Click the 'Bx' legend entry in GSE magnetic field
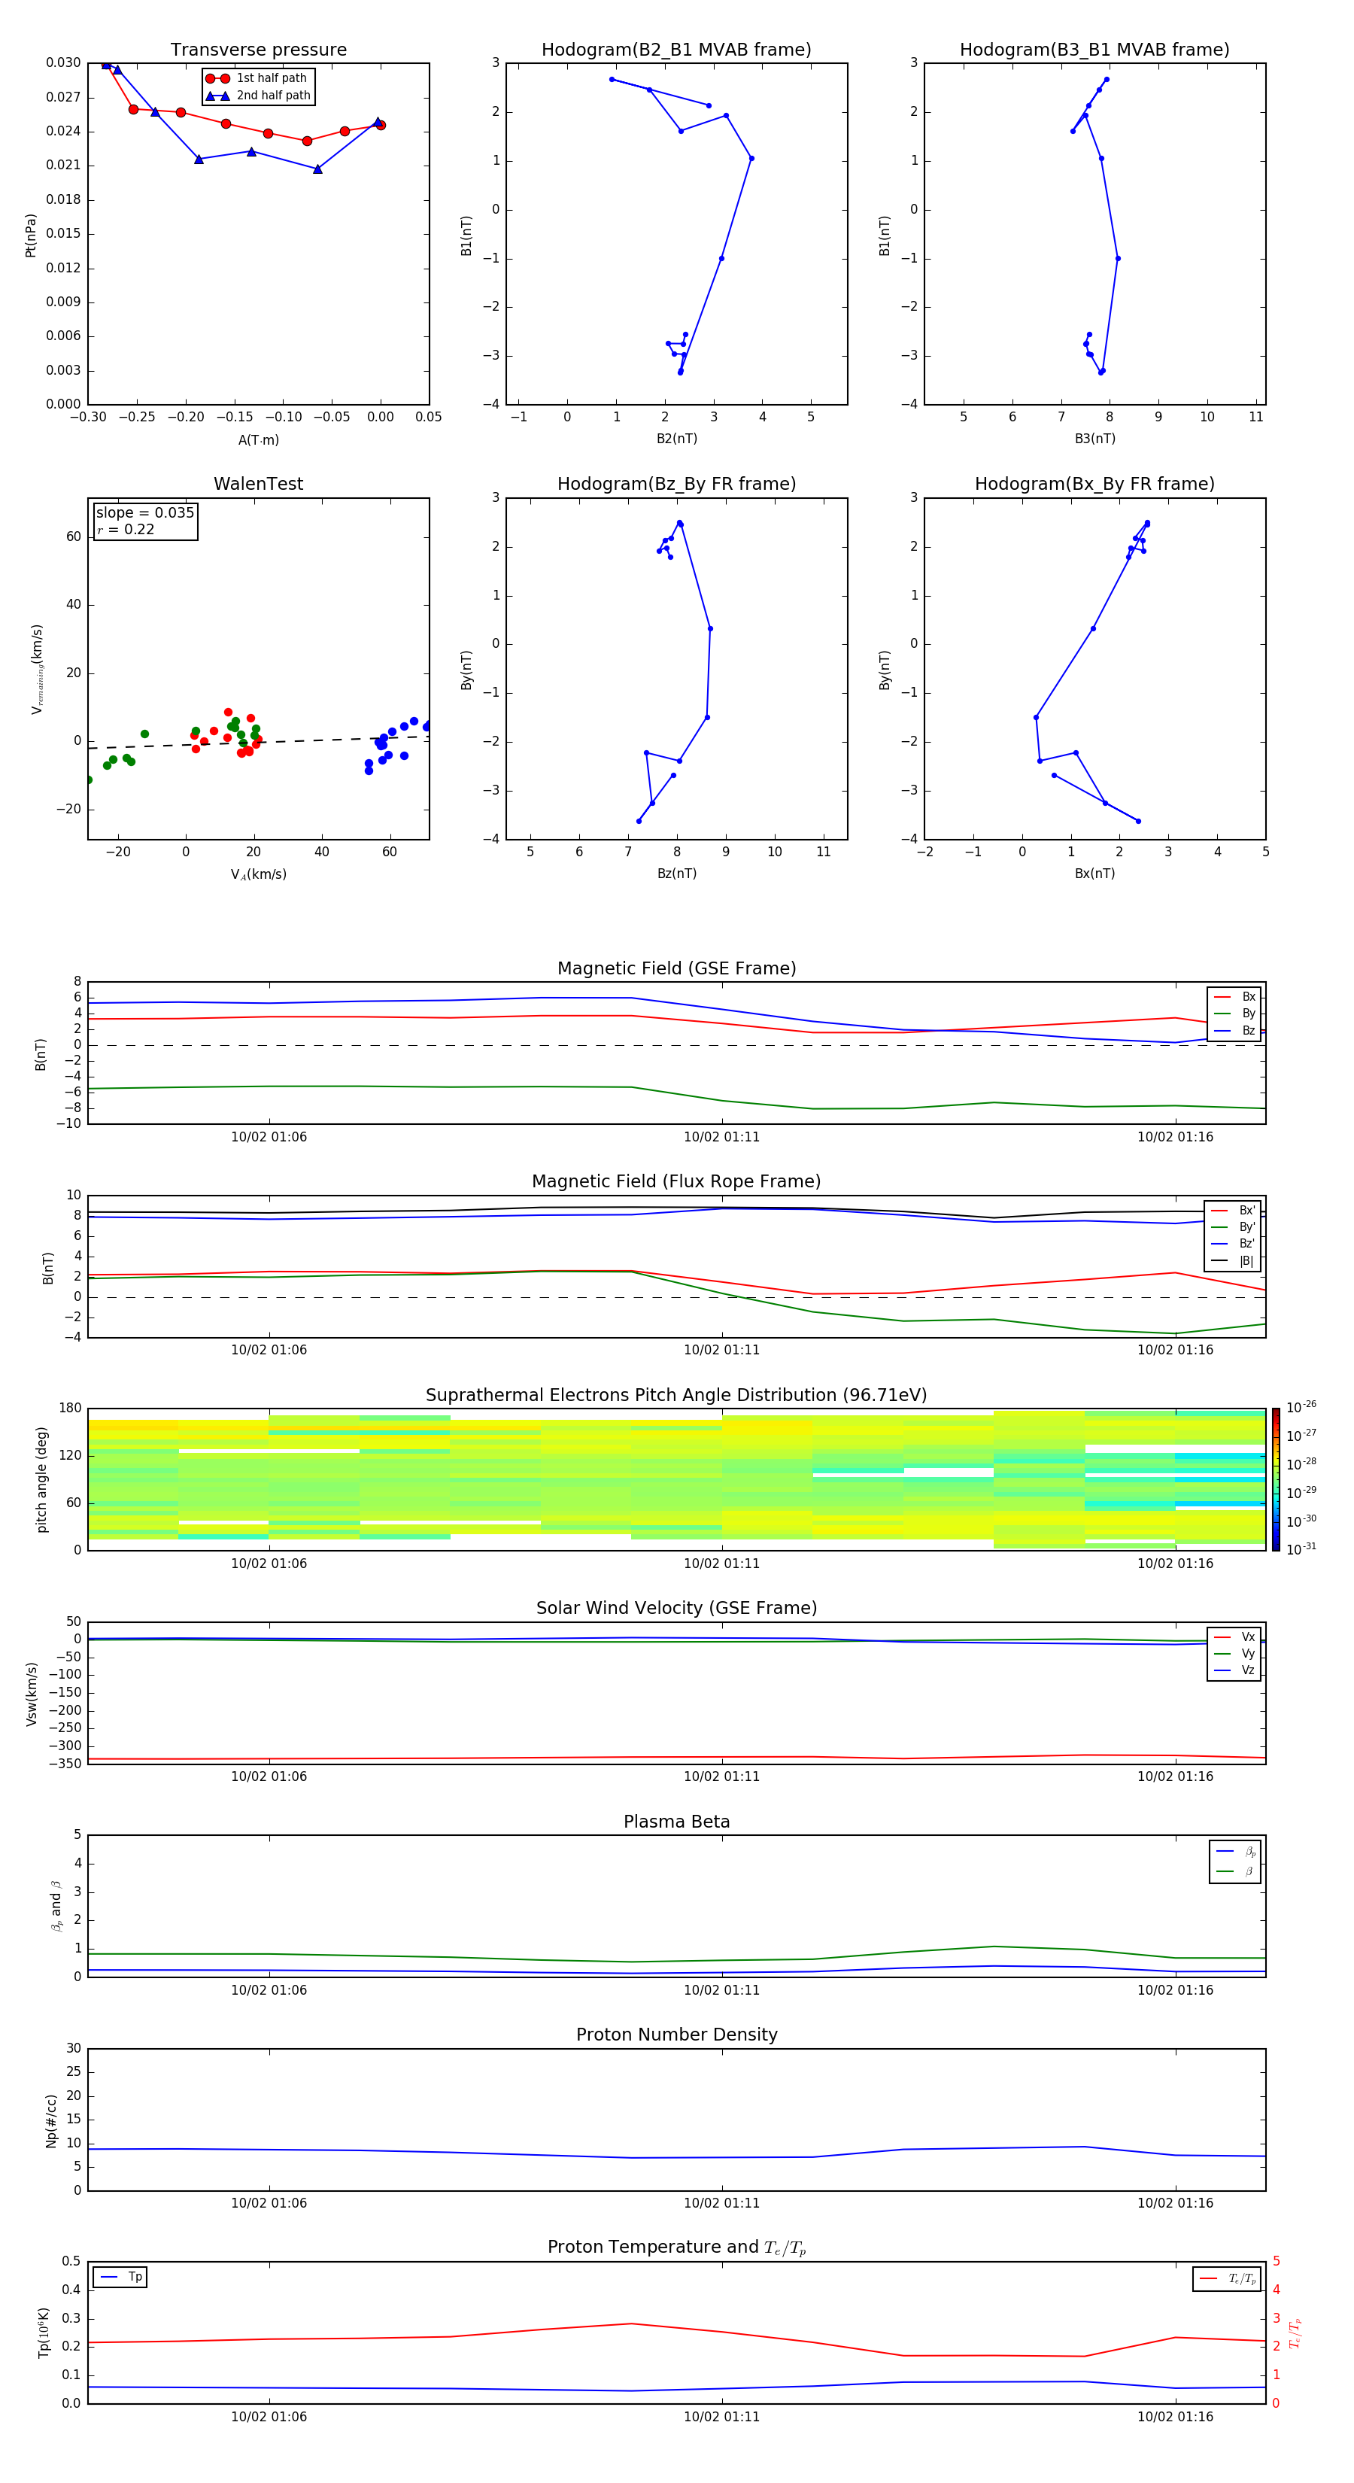1354x2483 pixels. [1235, 997]
